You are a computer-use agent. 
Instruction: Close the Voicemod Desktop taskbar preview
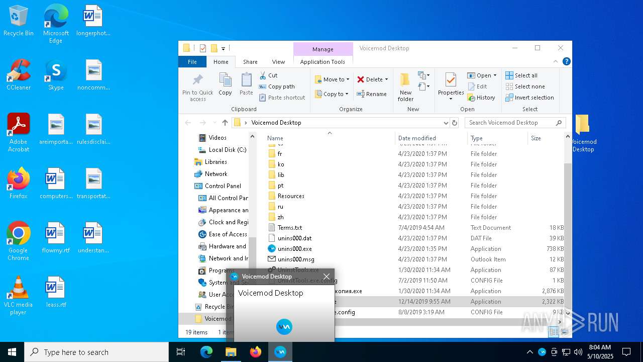pyautogui.click(x=327, y=277)
